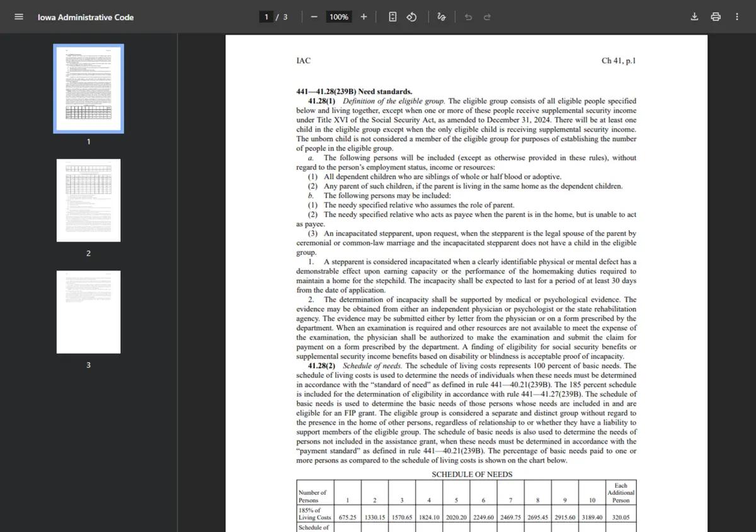
Task: Zoom in with the plus icon
Action: (364, 17)
